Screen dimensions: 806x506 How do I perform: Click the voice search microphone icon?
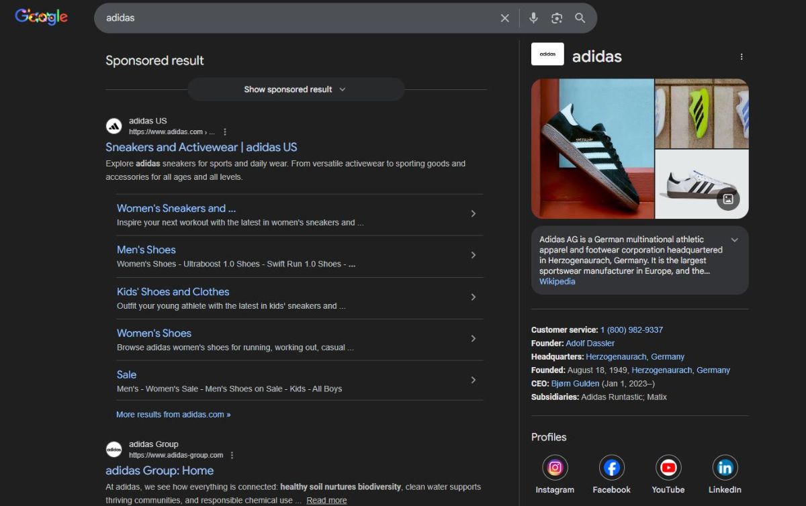click(x=533, y=18)
